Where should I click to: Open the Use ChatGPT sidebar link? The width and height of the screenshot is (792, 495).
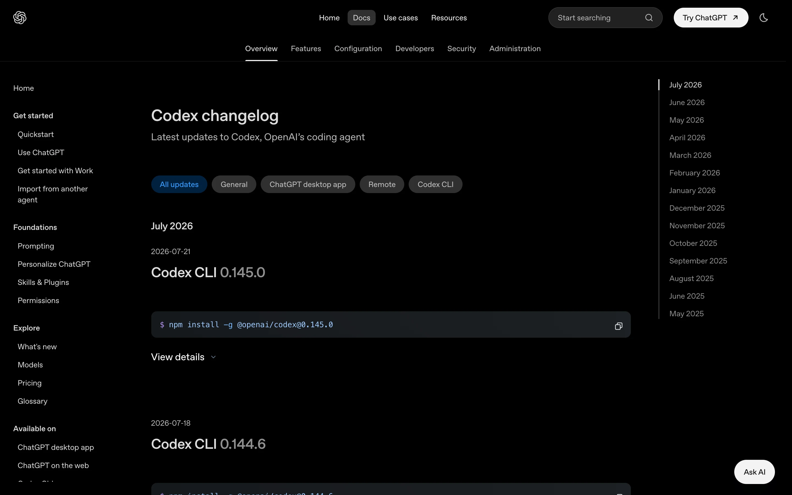point(41,153)
